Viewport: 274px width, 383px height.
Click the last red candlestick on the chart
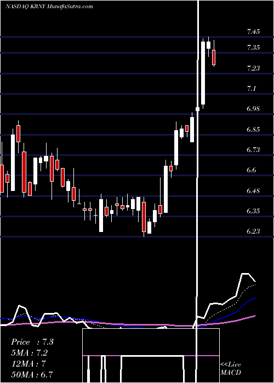coord(214,57)
